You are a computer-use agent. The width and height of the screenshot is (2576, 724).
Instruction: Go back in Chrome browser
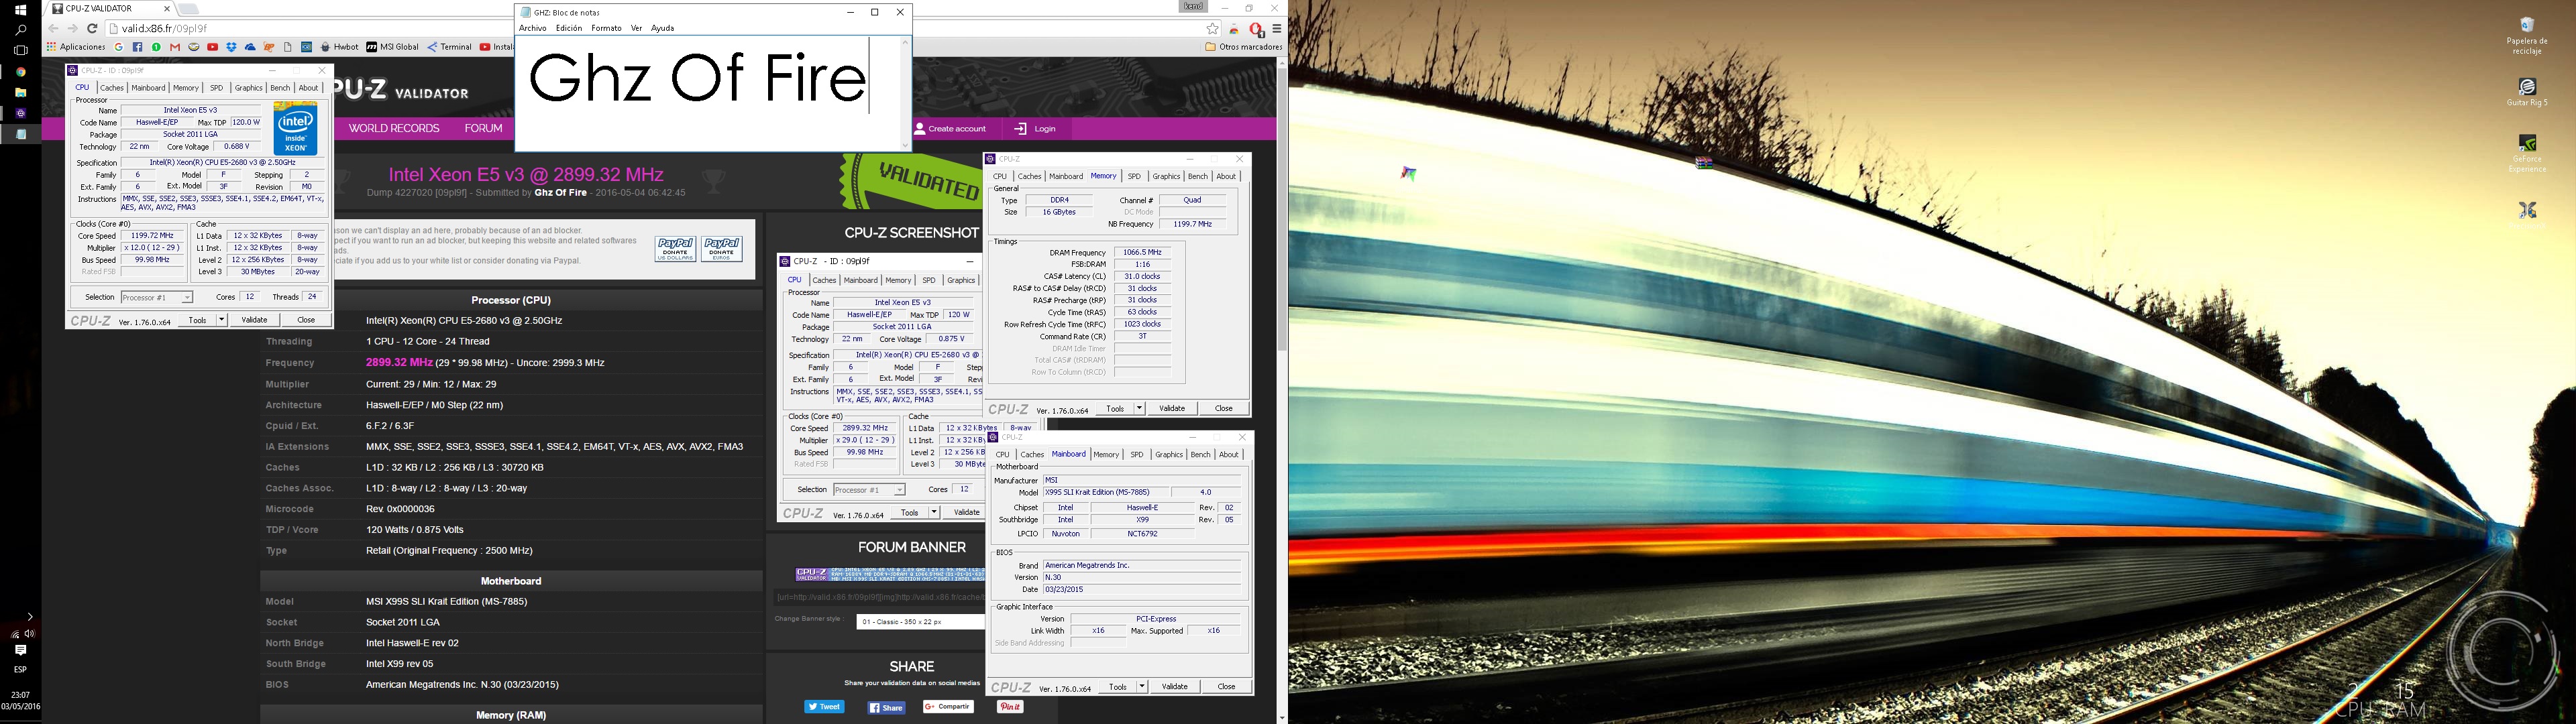(53, 29)
